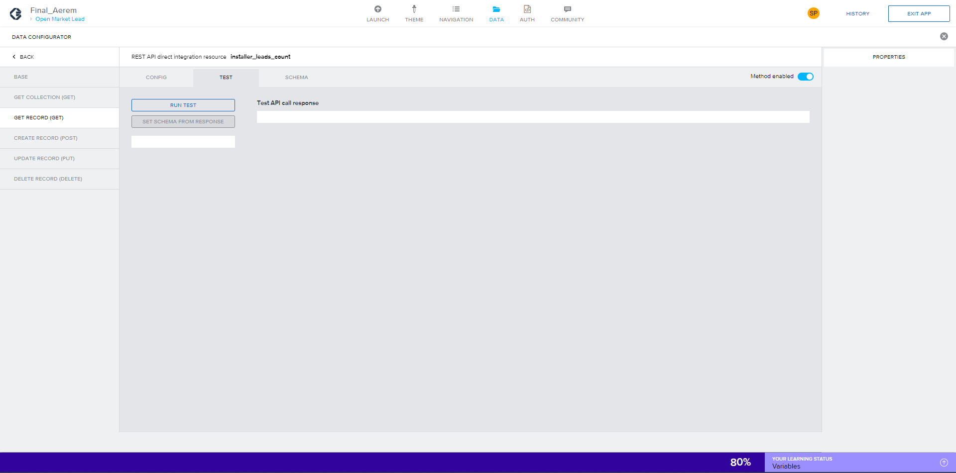Click the Data Configurator heading

(41, 37)
